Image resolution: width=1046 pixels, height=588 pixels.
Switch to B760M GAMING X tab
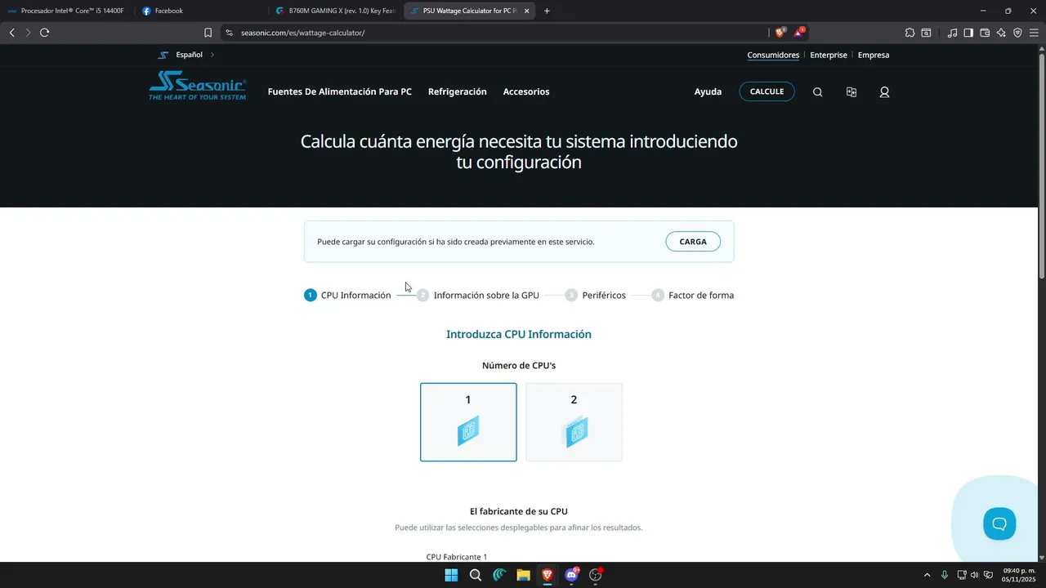pos(336,11)
